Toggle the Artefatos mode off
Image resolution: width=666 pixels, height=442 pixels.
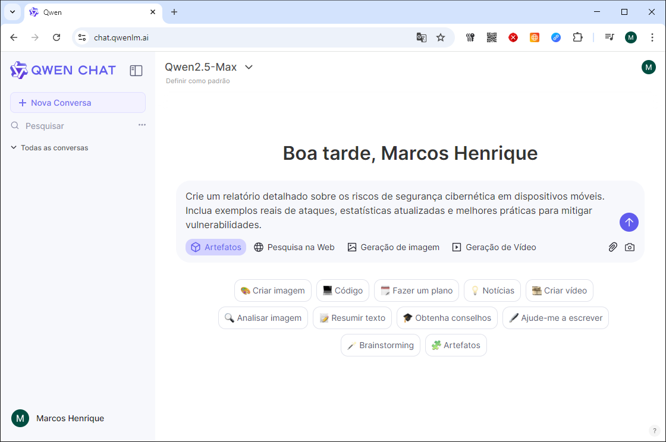coord(216,247)
